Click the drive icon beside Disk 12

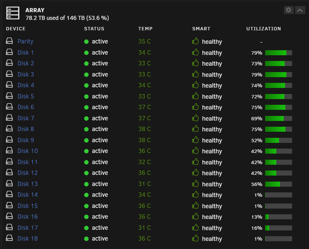9,172
